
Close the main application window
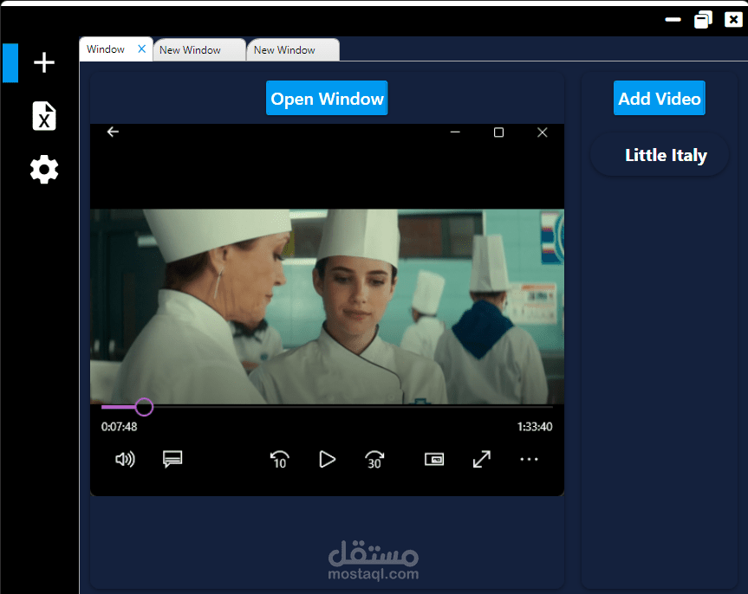(x=733, y=20)
